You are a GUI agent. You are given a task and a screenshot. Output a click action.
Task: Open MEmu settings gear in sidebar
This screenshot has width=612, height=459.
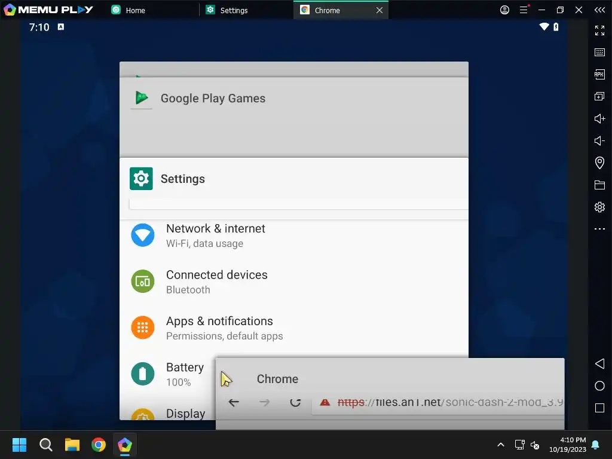[599, 207]
